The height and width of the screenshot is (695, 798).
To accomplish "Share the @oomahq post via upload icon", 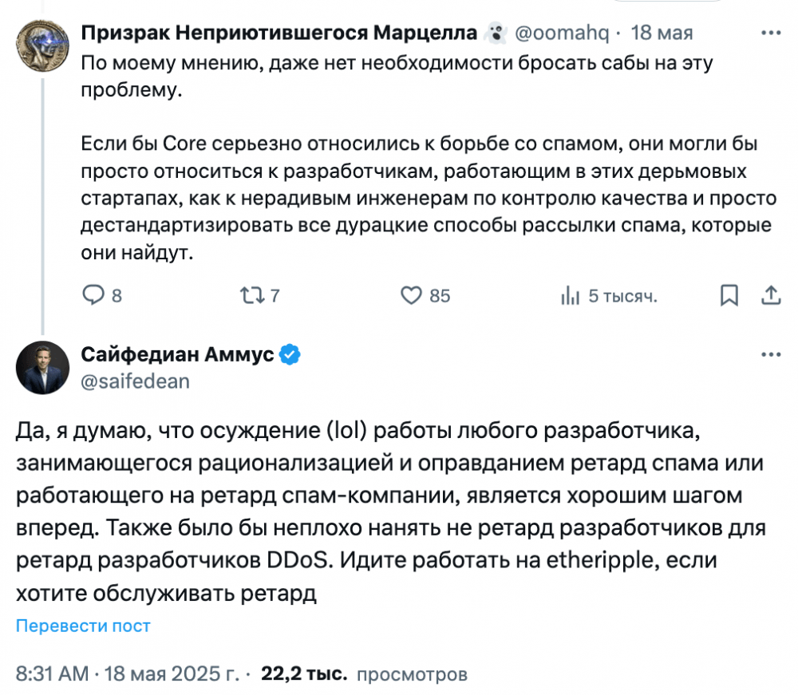I will (x=771, y=295).
